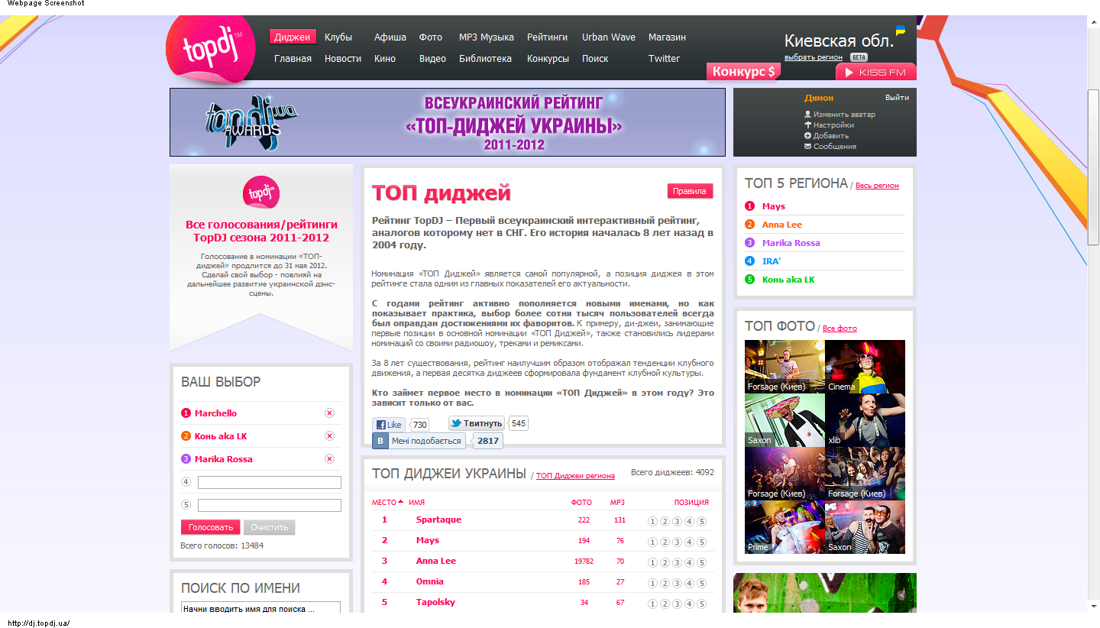Click the Голосовать button
Viewport: 1100px width, 628px height.
tap(210, 527)
